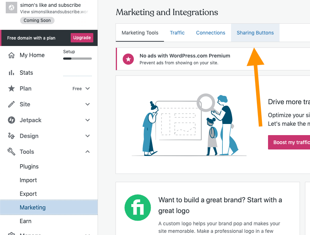Click the Site pencil icon
310x235 pixels.
point(11,104)
